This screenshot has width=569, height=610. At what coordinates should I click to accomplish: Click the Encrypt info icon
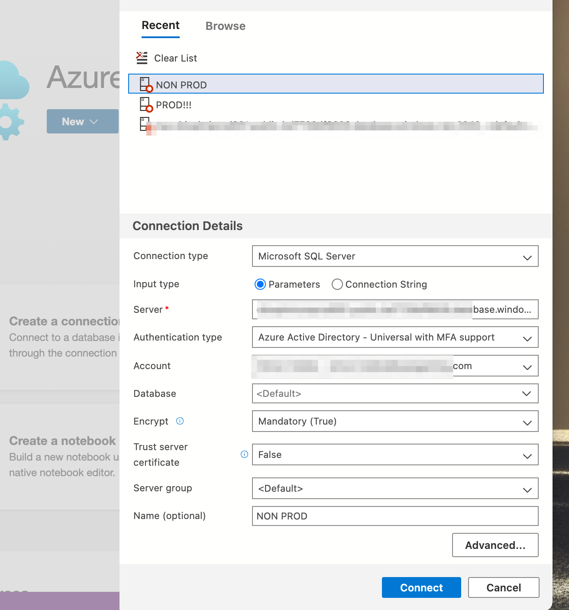(x=180, y=421)
